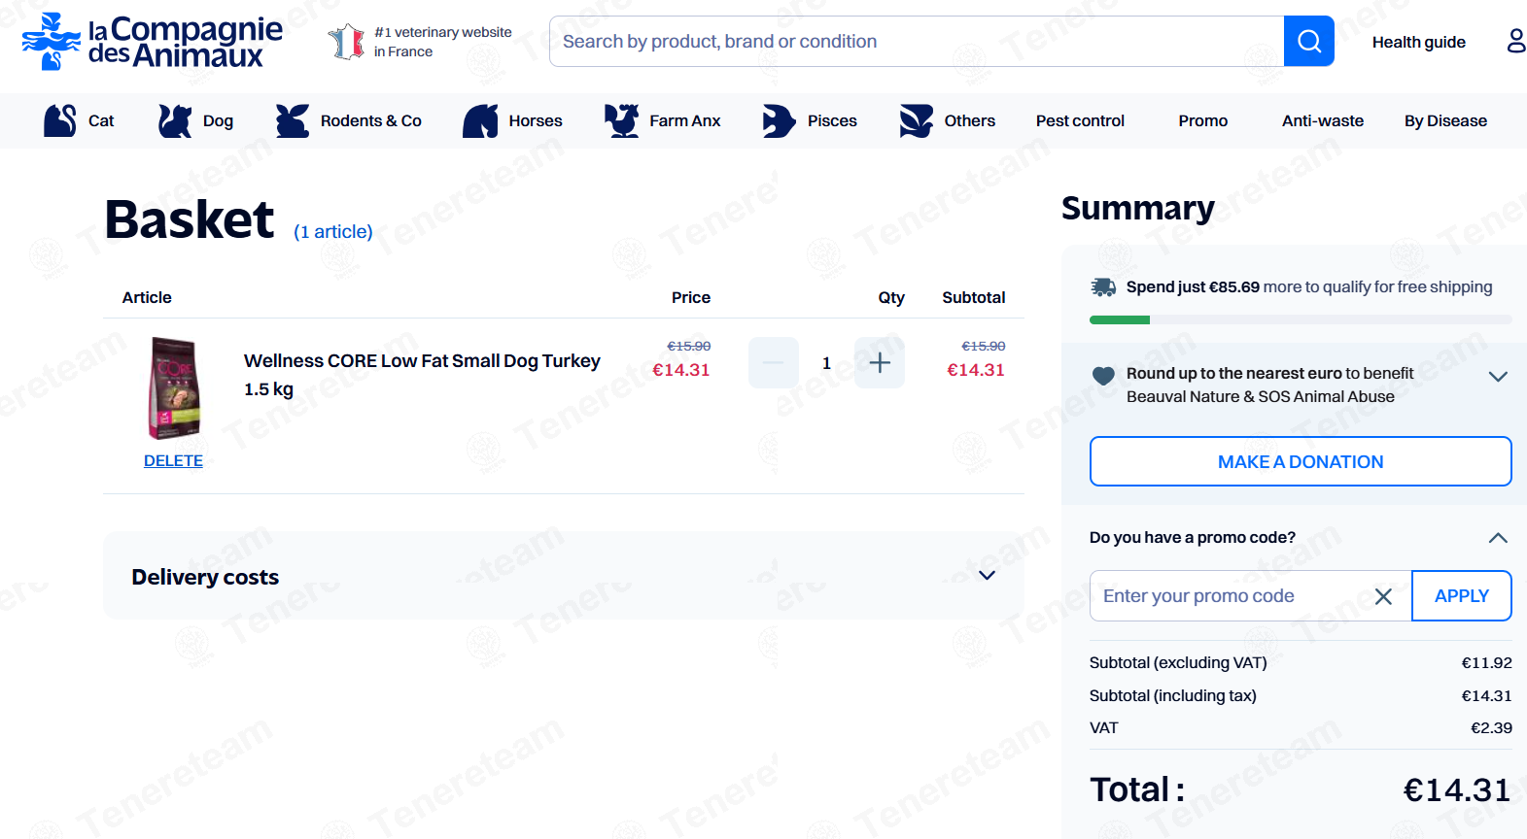Click the France map badge icon
Viewport: 1527px width, 839px height.
tap(346, 42)
